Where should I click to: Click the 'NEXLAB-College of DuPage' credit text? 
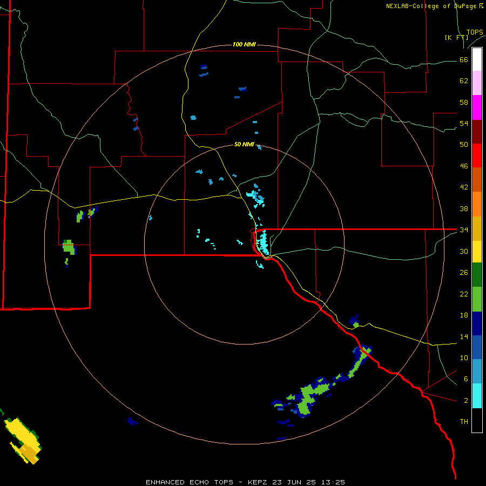(x=431, y=6)
